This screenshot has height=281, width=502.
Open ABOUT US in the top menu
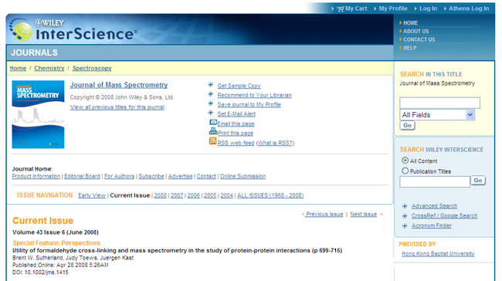pyautogui.click(x=416, y=32)
